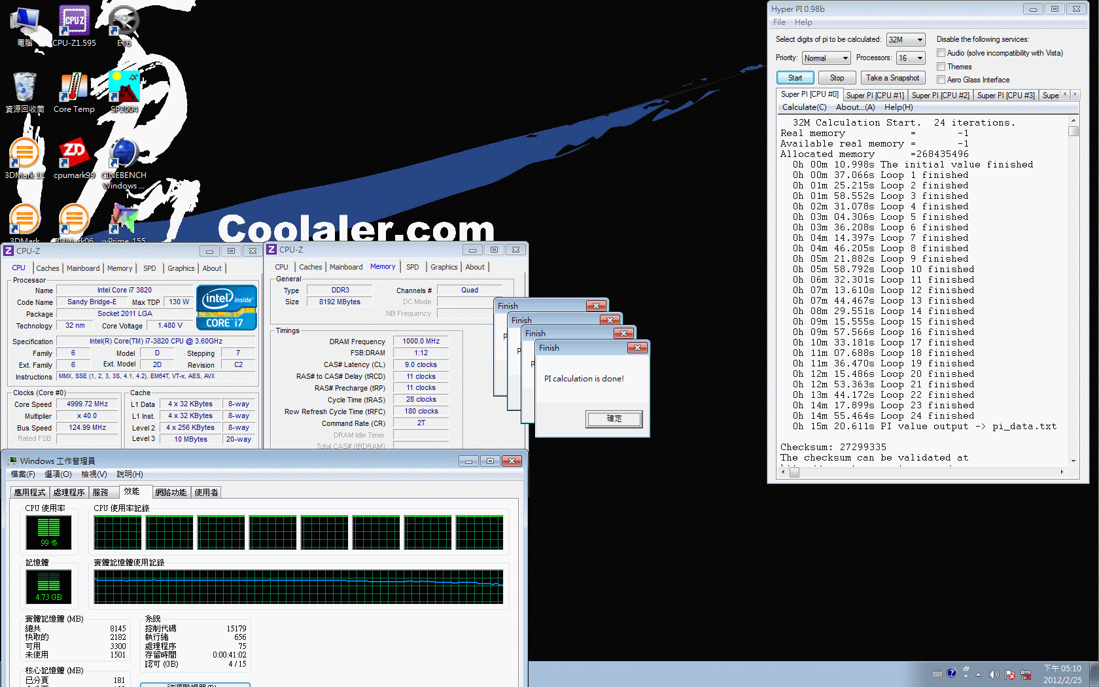Open the Processors dropdown set to 16

point(911,58)
